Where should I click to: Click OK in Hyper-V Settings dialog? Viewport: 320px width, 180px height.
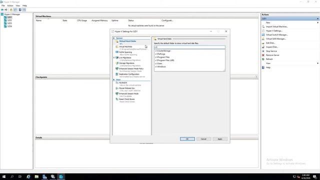coord(187,139)
